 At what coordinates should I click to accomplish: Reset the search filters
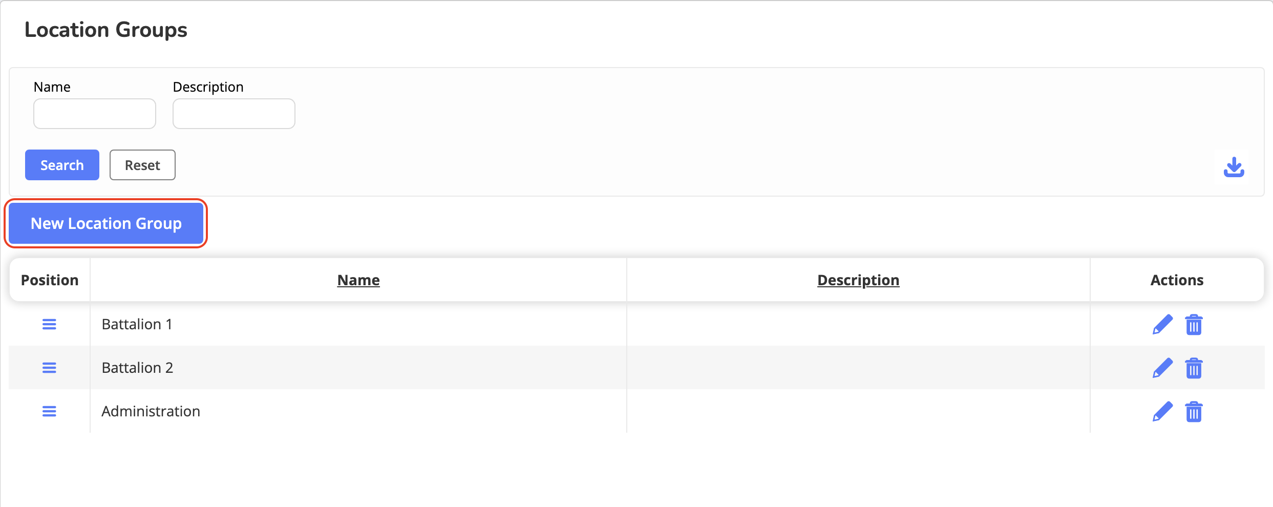142,165
